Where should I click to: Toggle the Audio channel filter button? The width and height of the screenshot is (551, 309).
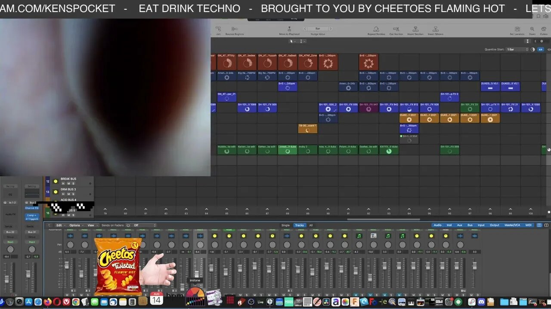pos(437,225)
